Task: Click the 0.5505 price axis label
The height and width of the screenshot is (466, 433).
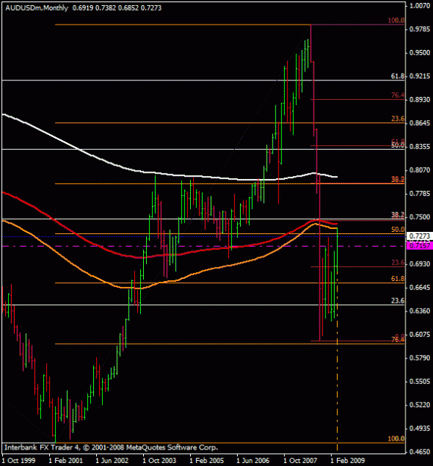Action: [x=420, y=381]
